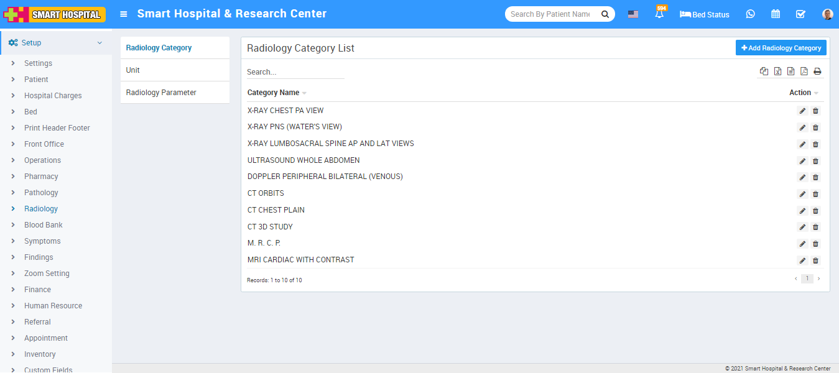Open the language flag dropdown

pyautogui.click(x=633, y=14)
